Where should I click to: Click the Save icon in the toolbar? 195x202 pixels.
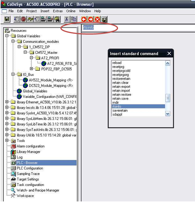7,19
